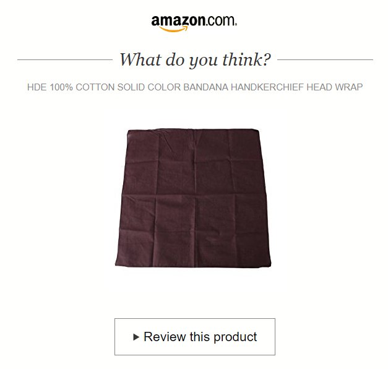Click the Review this product button
This screenshot has width=388, height=369.
(195, 337)
